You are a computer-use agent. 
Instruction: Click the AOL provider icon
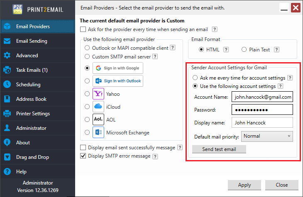pyautogui.click(x=98, y=119)
